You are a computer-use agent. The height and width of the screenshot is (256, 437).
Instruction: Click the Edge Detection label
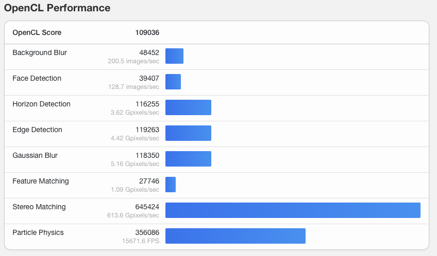[37, 130]
